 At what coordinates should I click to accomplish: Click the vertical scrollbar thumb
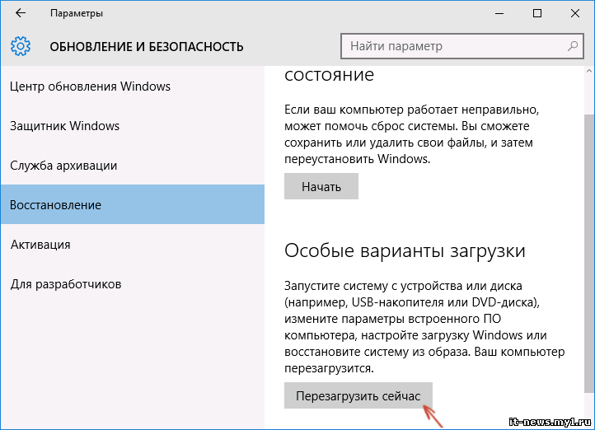(x=589, y=253)
